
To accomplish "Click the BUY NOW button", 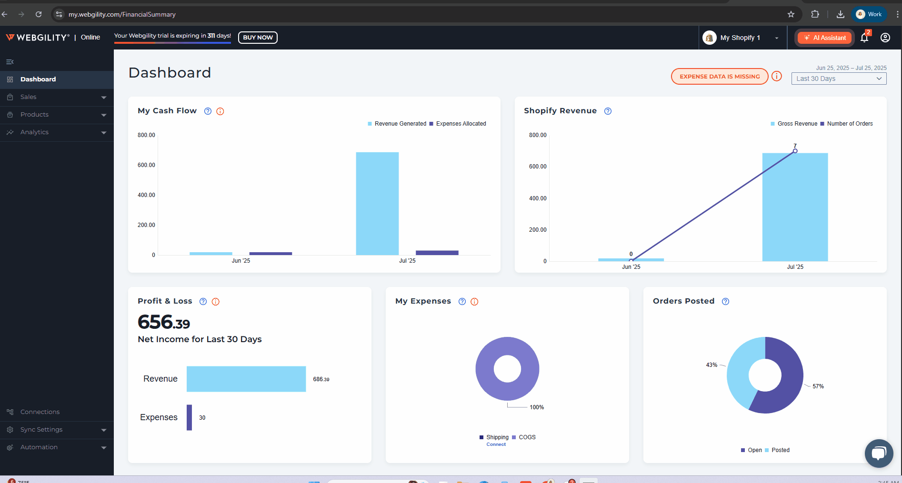I will point(258,38).
